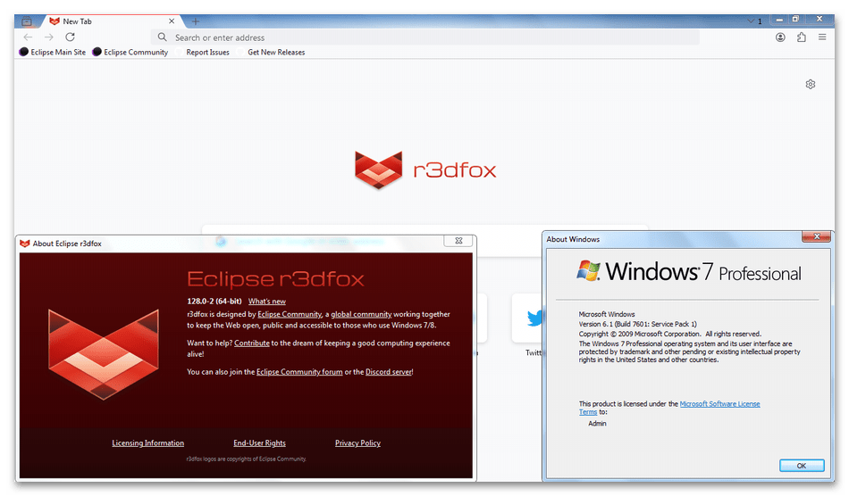
Task: Click the search magnifier in address bar
Action: click(162, 37)
